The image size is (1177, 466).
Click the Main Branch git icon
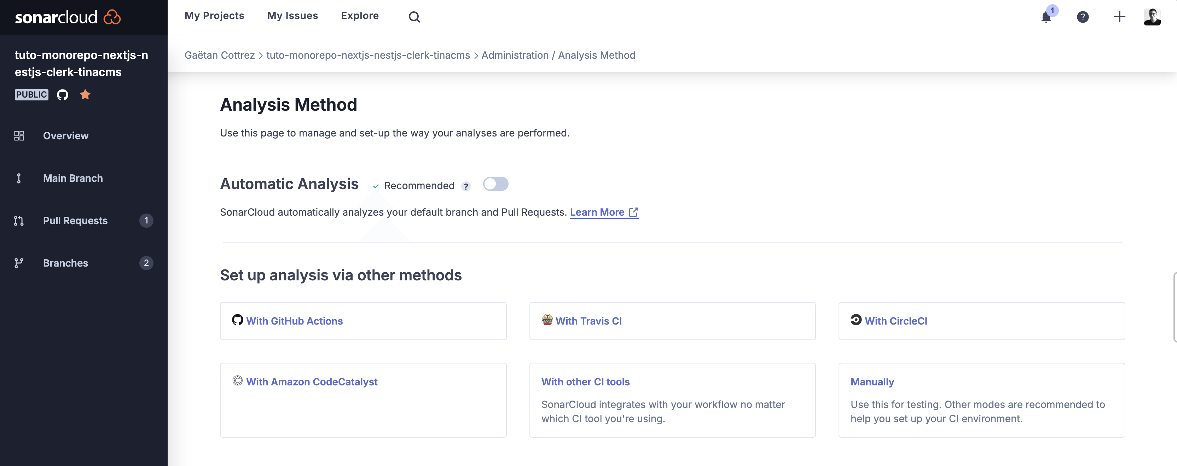coord(18,179)
